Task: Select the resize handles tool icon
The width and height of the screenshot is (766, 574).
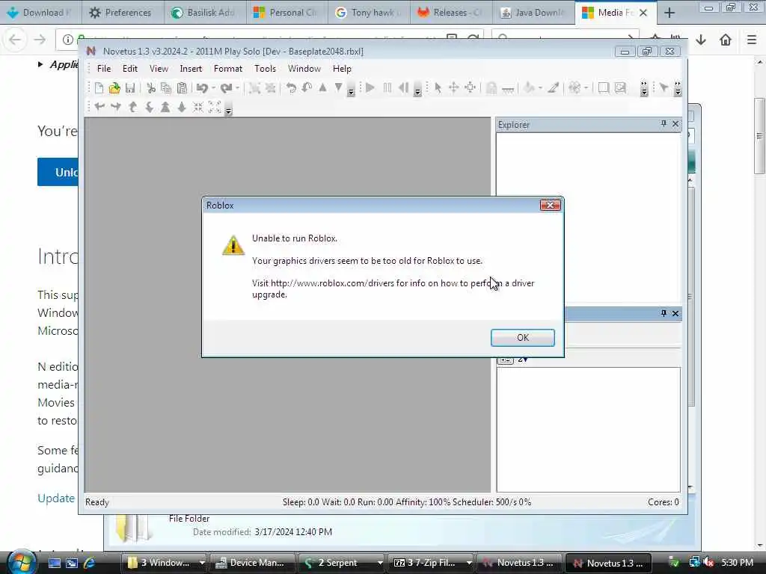Action: pyautogui.click(x=470, y=88)
